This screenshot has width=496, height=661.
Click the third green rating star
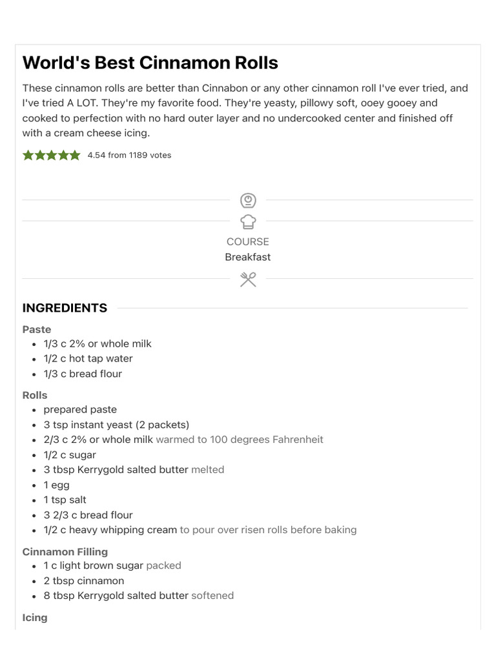52,155
